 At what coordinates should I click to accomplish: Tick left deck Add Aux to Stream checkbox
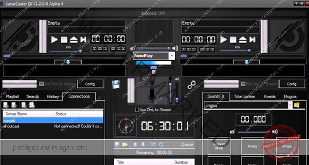click(42, 84)
